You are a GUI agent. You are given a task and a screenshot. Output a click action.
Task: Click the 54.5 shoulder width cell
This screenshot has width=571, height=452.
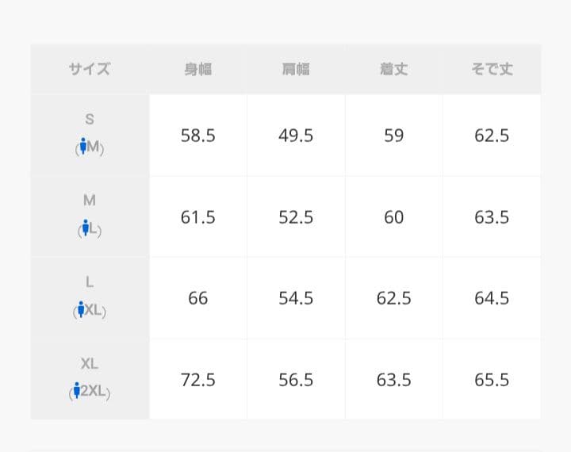pos(296,298)
